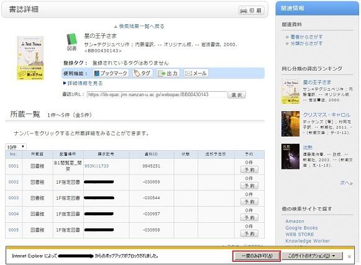Screen dimensions: 361x265
Task: Click the 選択 button beside the bibliographic URL
Action: pos(237,95)
